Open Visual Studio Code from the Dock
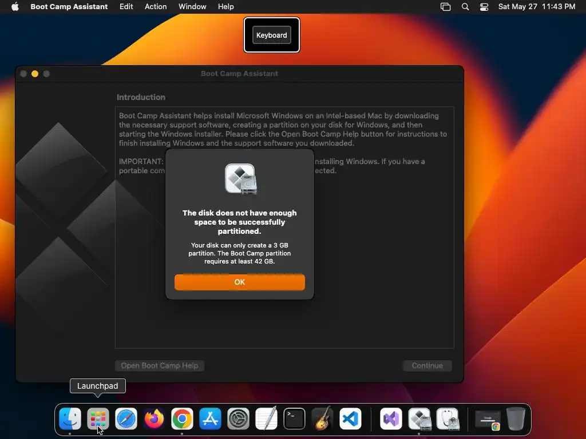Viewport: 586px width, 439px height. (x=350, y=418)
